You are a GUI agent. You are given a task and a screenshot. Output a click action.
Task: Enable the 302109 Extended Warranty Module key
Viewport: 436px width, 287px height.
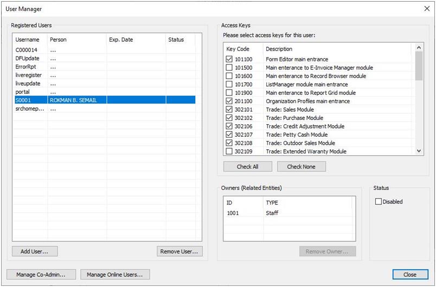coord(229,151)
